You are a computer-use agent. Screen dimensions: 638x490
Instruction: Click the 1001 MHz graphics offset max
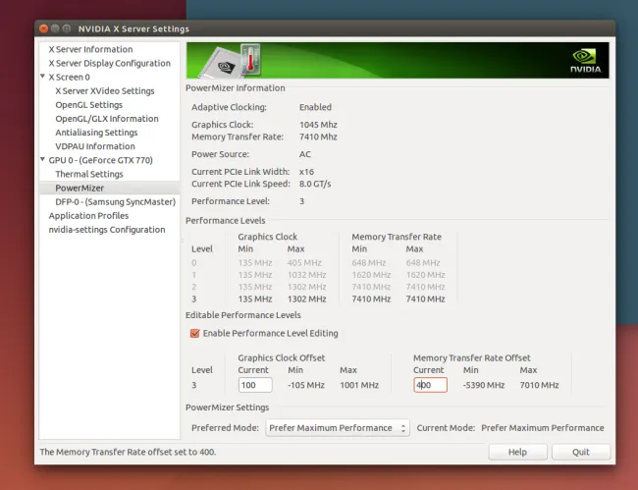(359, 385)
